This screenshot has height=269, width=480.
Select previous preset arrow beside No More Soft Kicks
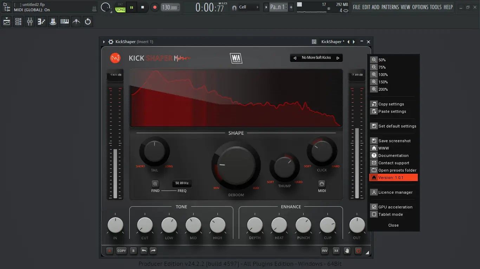[295, 58]
